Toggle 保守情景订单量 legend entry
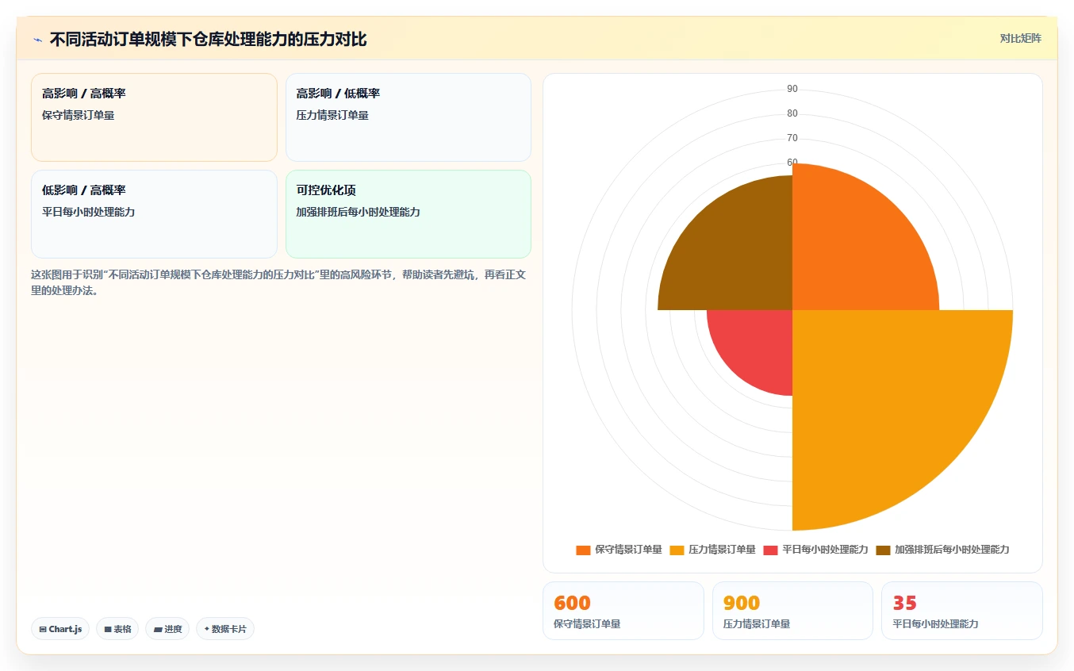This screenshot has width=1074, height=671. 619,550
